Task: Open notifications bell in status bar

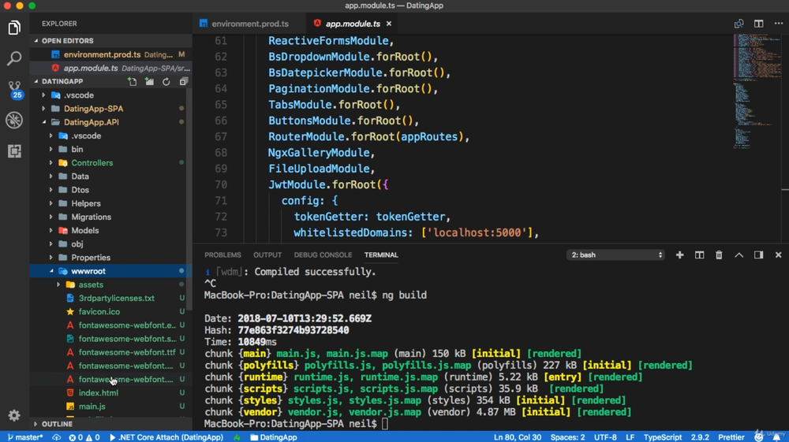Action: pos(776,437)
